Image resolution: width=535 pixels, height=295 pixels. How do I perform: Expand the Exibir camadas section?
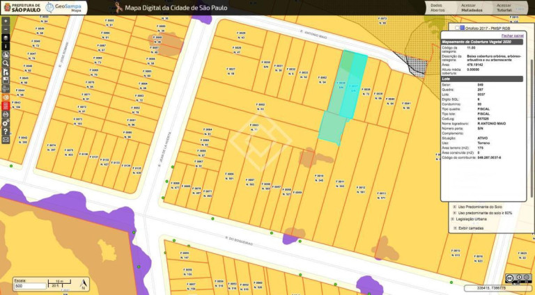coord(455,228)
